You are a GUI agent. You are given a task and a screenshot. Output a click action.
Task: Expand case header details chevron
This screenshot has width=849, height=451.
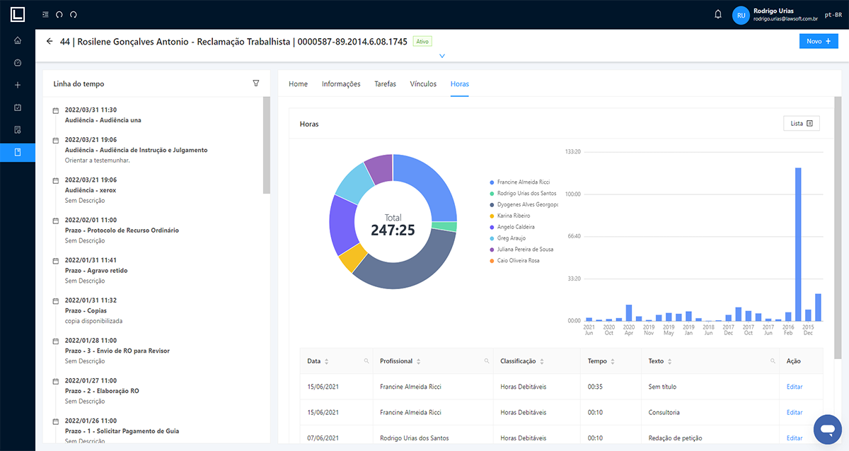pos(442,56)
